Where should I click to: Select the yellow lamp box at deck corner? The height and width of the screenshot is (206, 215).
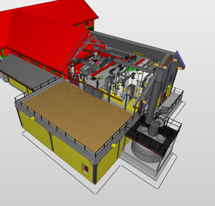click(114, 146)
